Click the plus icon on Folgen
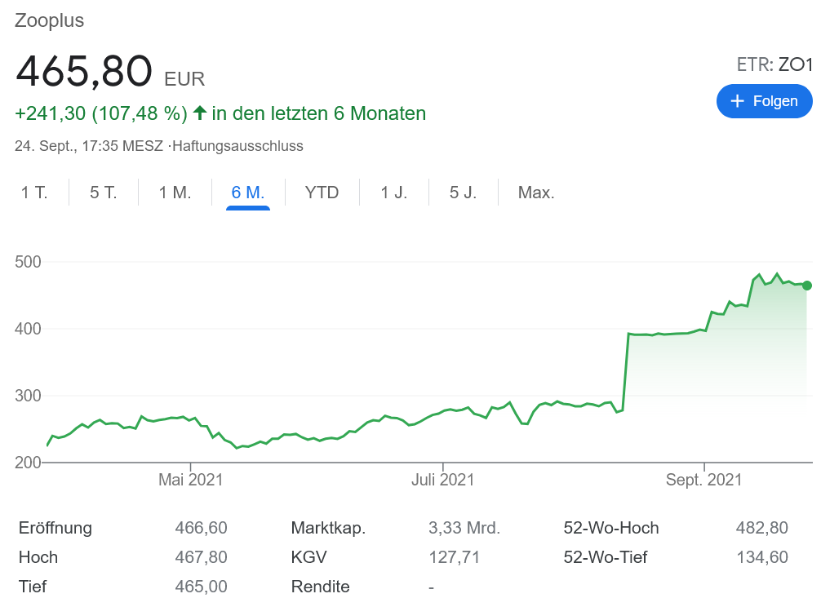Screen dimensions: 821x607 738,101
